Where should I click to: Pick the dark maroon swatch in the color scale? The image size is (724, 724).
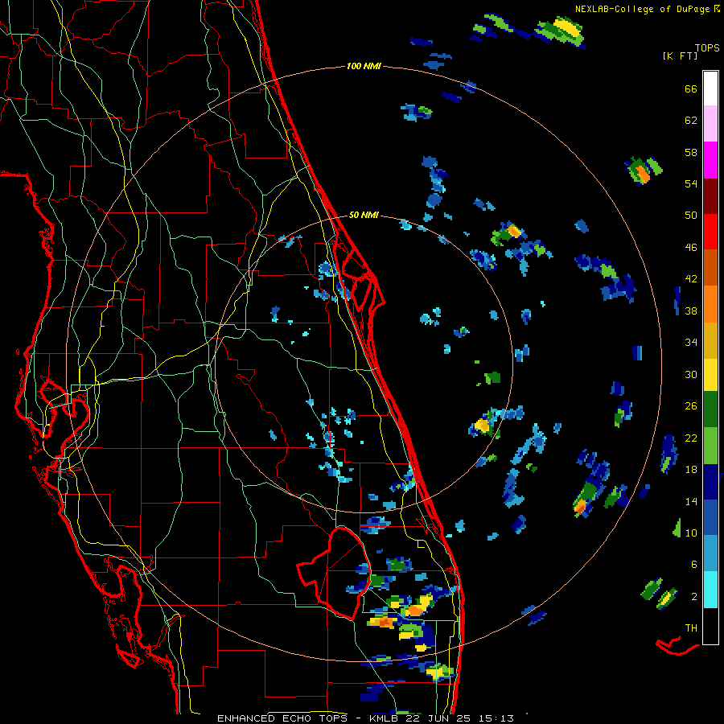pos(710,196)
